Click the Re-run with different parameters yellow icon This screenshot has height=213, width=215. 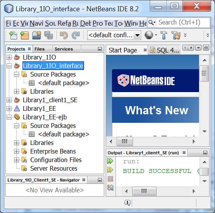110,170
